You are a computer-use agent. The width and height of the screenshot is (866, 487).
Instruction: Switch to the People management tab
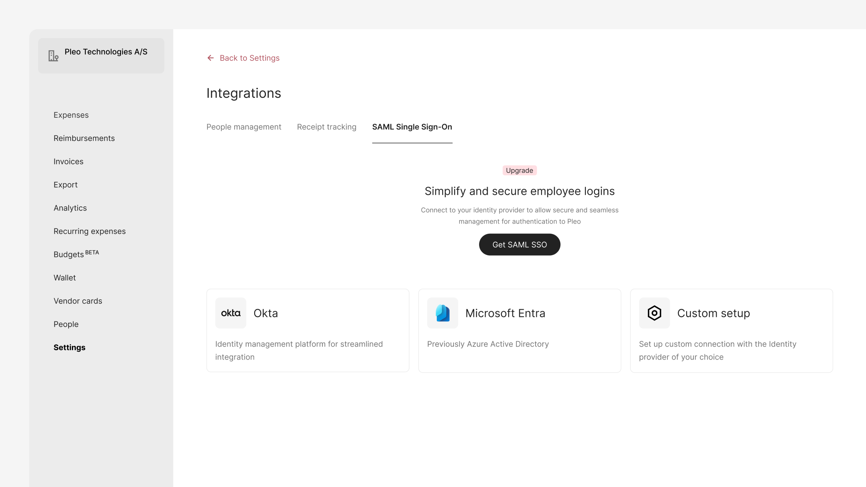pos(244,127)
